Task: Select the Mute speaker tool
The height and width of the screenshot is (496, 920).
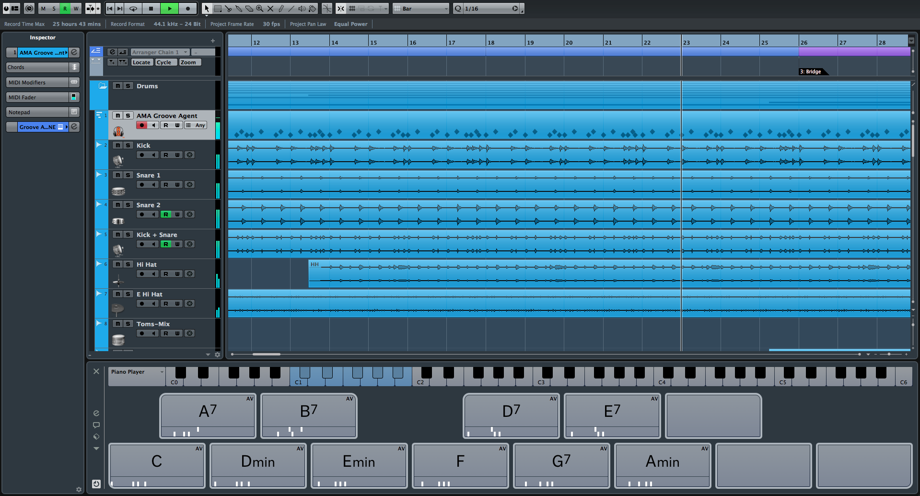Action: coord(303,8)
